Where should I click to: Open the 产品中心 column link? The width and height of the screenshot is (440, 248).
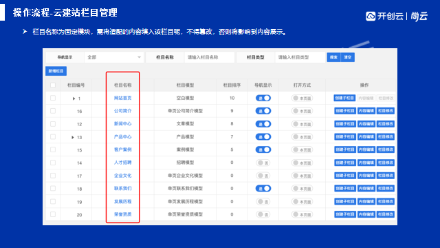coord(122,136)
